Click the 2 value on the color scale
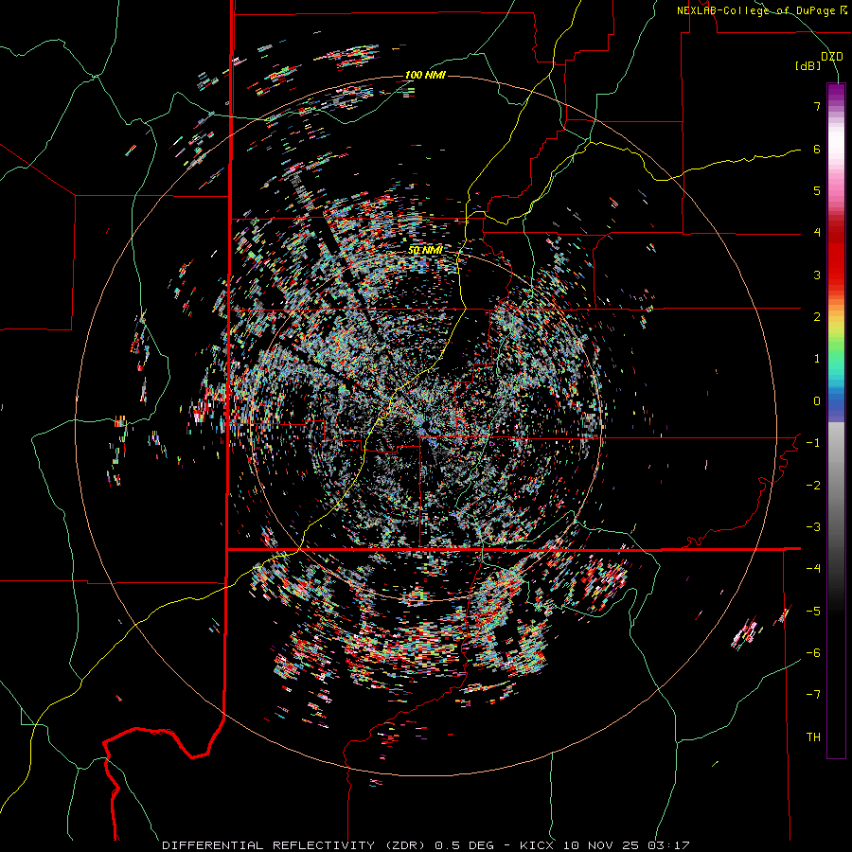Image resolution: width=852 pixels, height=852 pixels. (817, 317)
